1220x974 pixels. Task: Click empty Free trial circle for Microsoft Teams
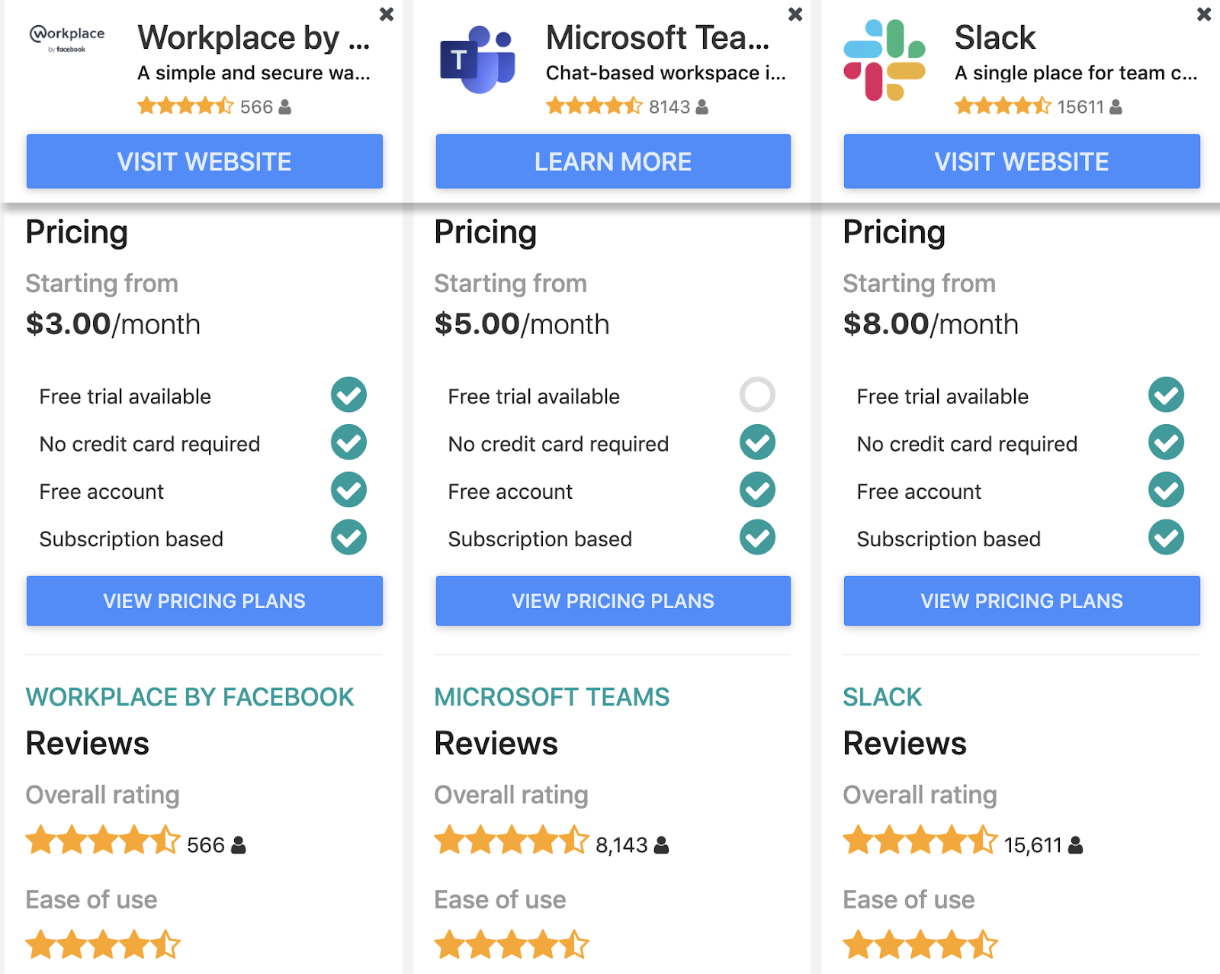tap(757, 395)
